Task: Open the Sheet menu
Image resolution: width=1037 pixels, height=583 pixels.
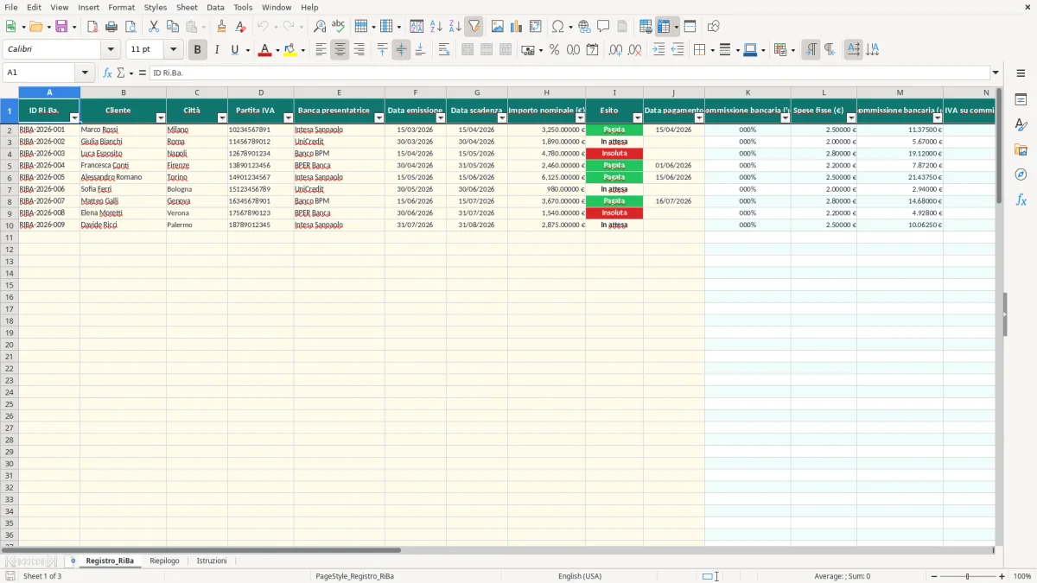Action: click(187, 7)
